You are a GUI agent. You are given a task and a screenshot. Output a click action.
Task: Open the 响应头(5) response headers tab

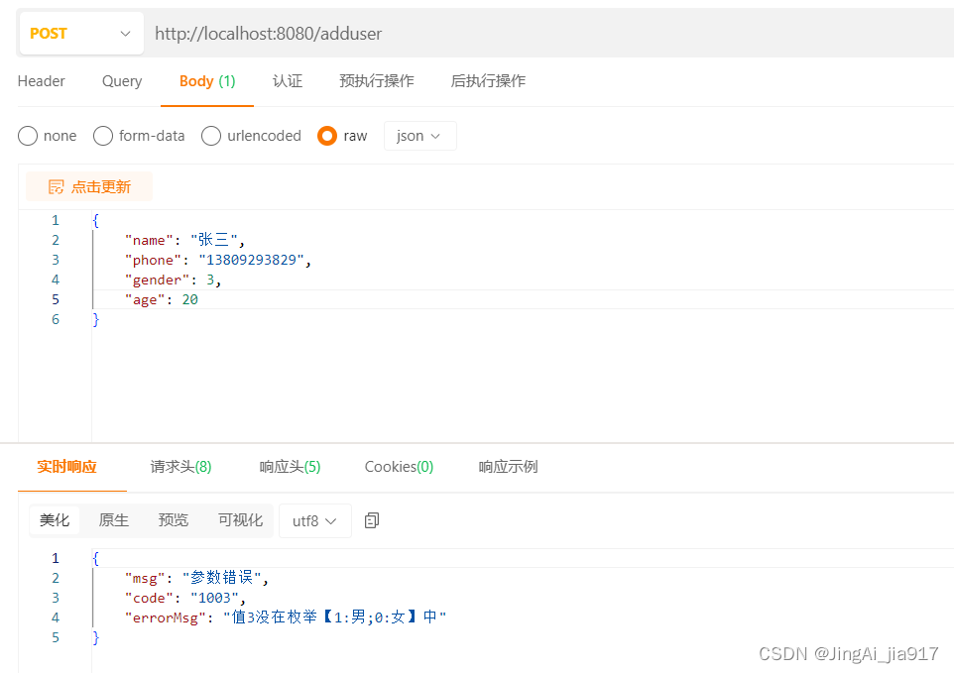point(290,466)
